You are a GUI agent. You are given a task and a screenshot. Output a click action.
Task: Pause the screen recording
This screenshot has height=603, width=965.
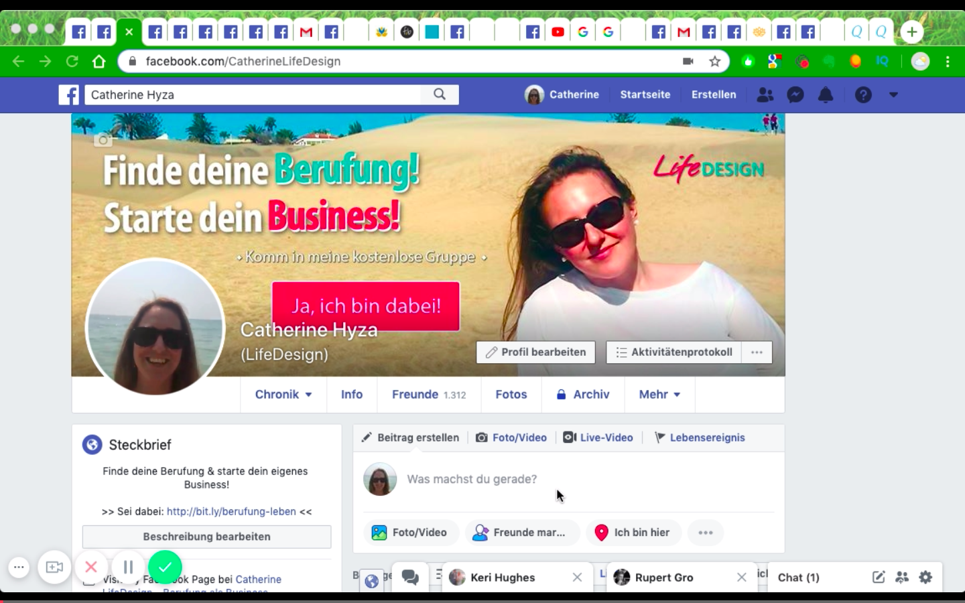point(128,567)
